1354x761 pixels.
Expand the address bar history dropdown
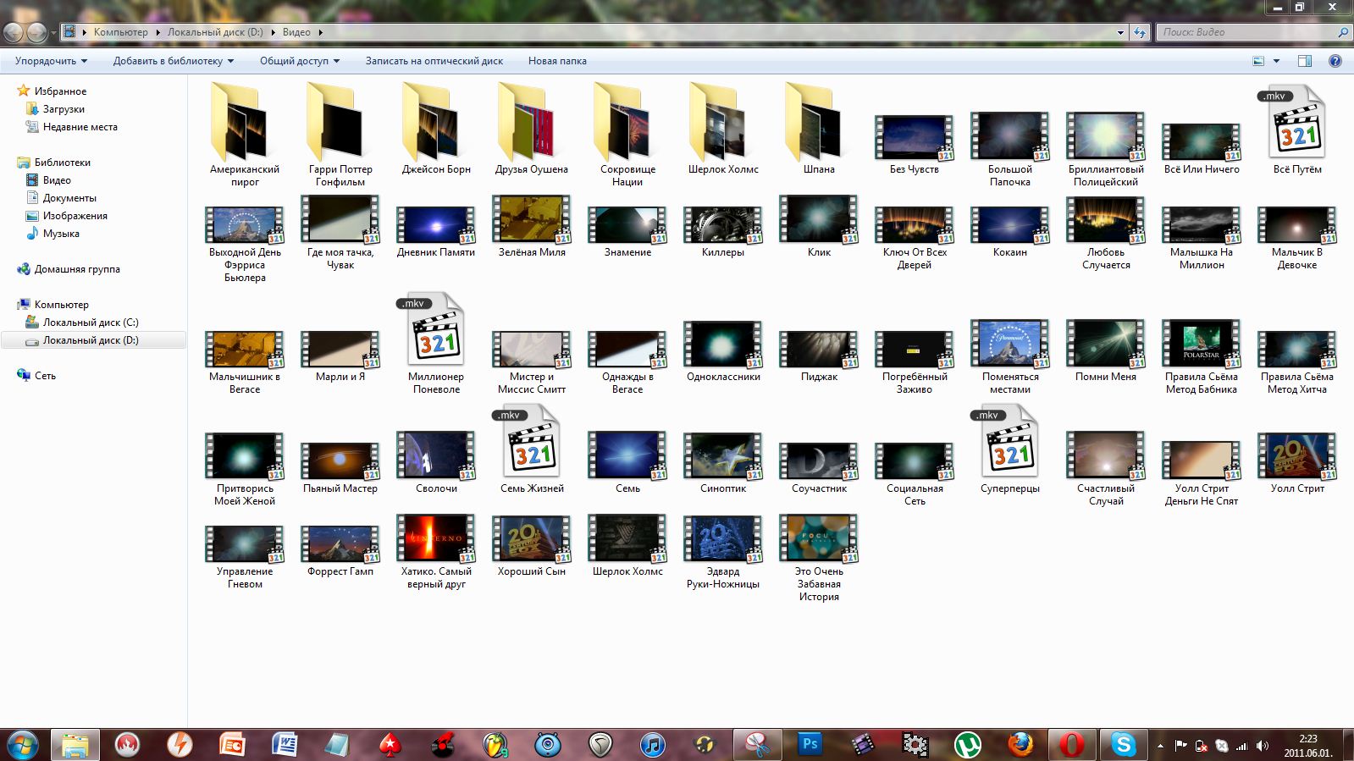(1120, 32)
